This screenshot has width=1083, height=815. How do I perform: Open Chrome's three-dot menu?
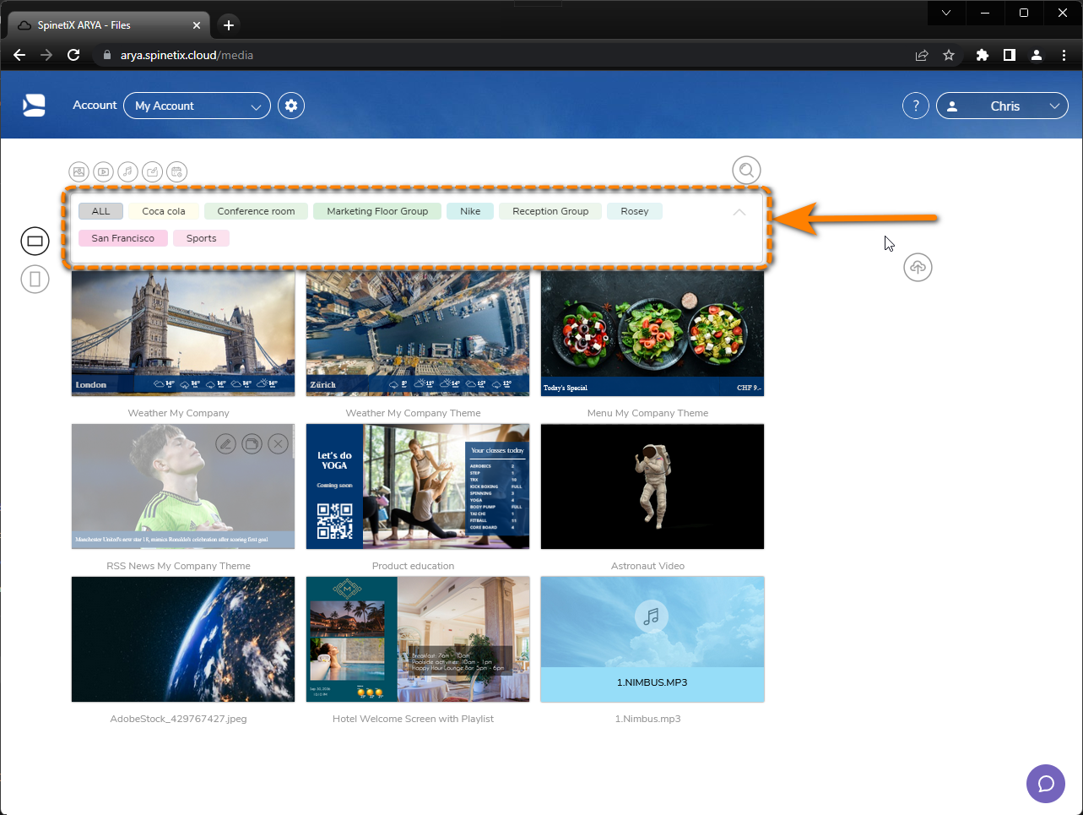point(1064,55)
